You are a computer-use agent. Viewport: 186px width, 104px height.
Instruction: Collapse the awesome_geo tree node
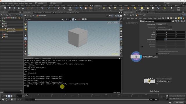[x=4, y=28]
